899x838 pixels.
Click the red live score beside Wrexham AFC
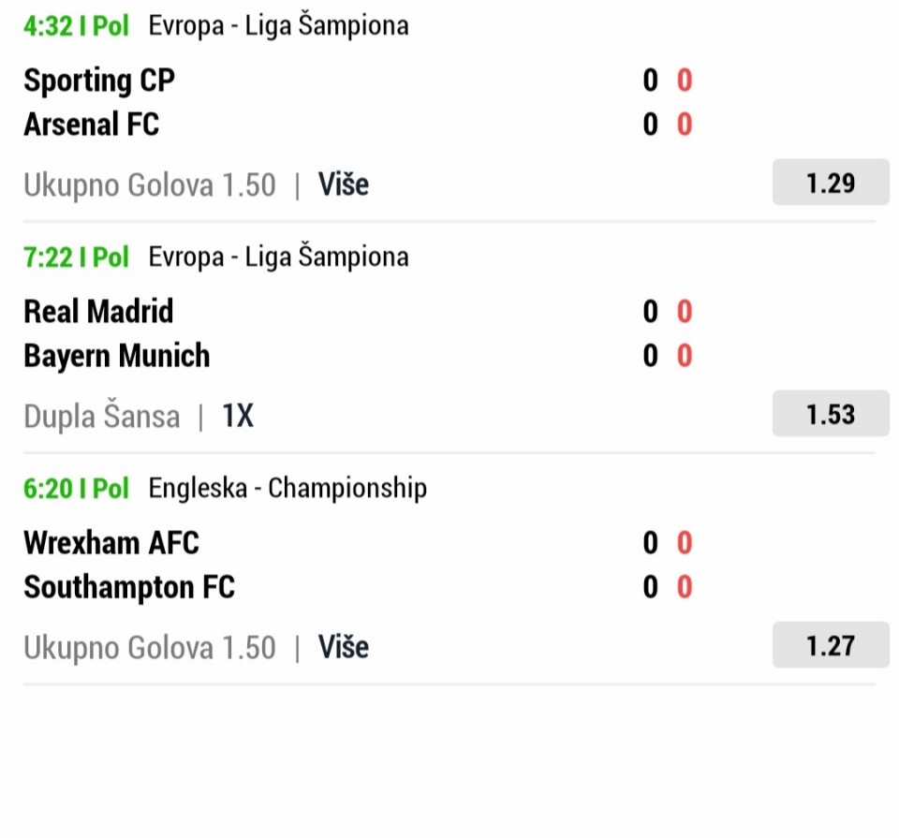pos(685,543)
